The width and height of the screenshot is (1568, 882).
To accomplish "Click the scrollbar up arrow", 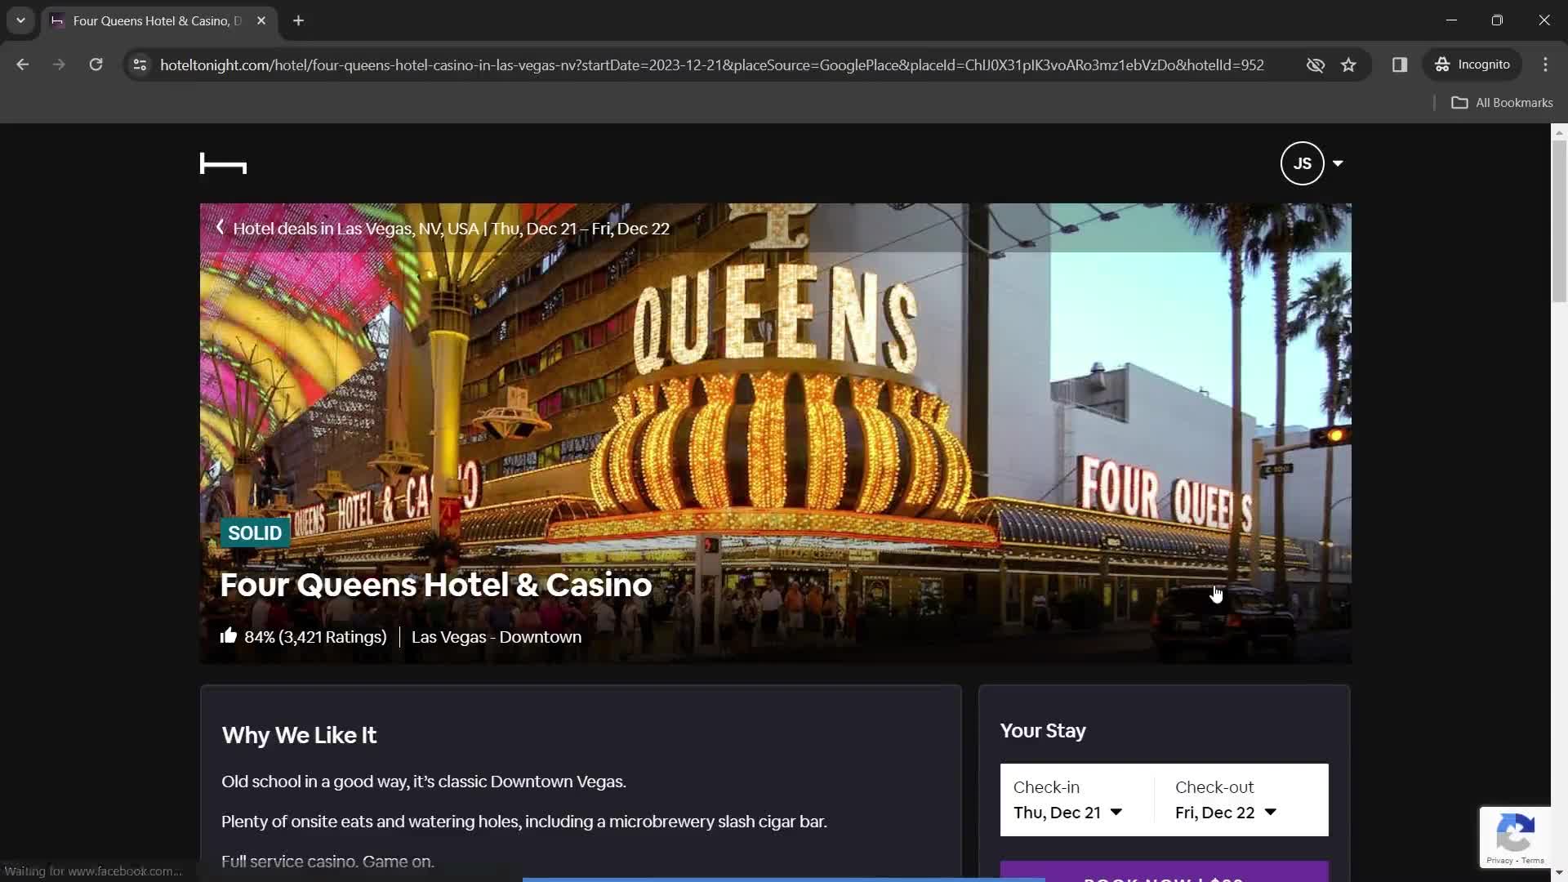I will pos(1559,131).
